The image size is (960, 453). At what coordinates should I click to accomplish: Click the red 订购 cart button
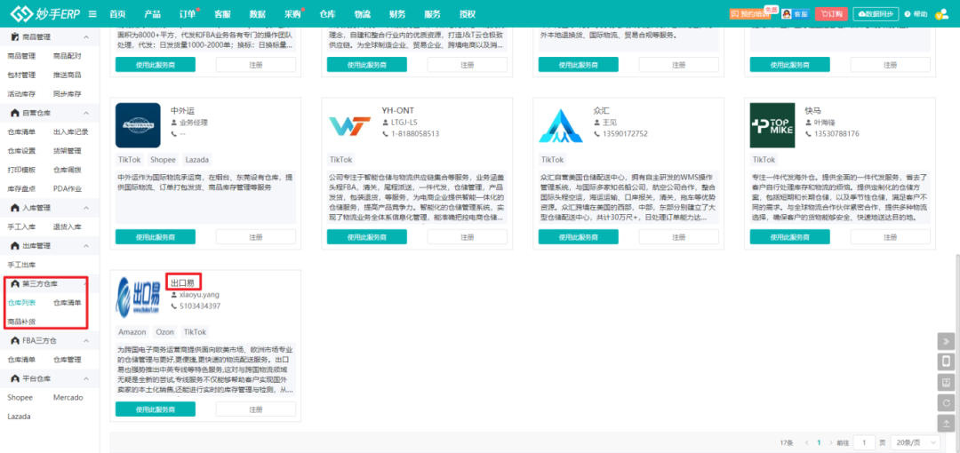(831, 13)
